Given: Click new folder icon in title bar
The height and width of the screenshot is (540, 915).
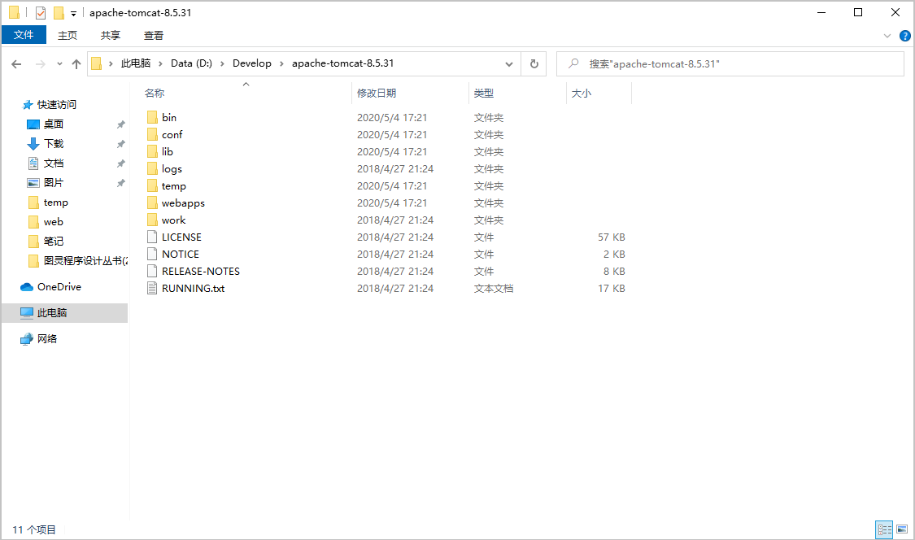Looking at the screenshot, I should pos(59,13).
